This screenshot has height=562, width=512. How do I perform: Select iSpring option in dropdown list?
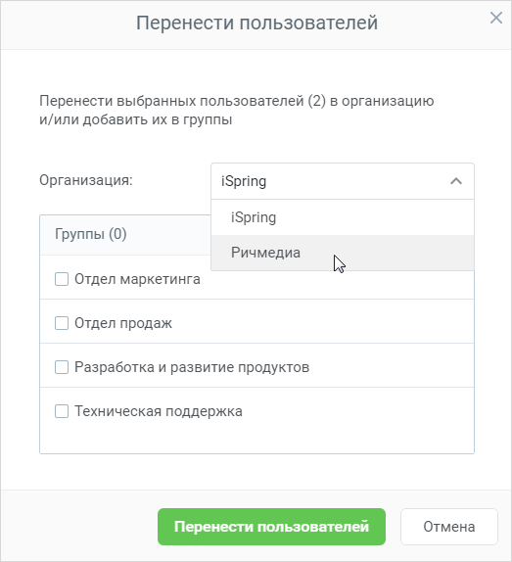point(343,217)
